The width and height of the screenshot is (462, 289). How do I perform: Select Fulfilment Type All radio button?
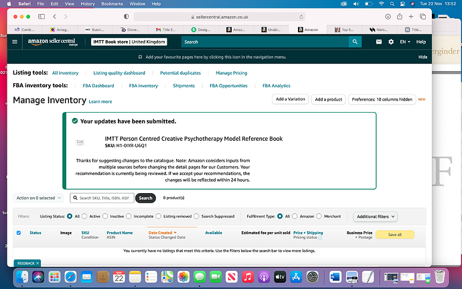coord(280,217)
